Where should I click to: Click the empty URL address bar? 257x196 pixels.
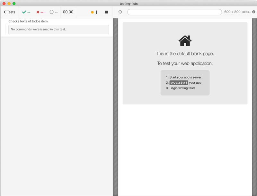pos(174,12)
